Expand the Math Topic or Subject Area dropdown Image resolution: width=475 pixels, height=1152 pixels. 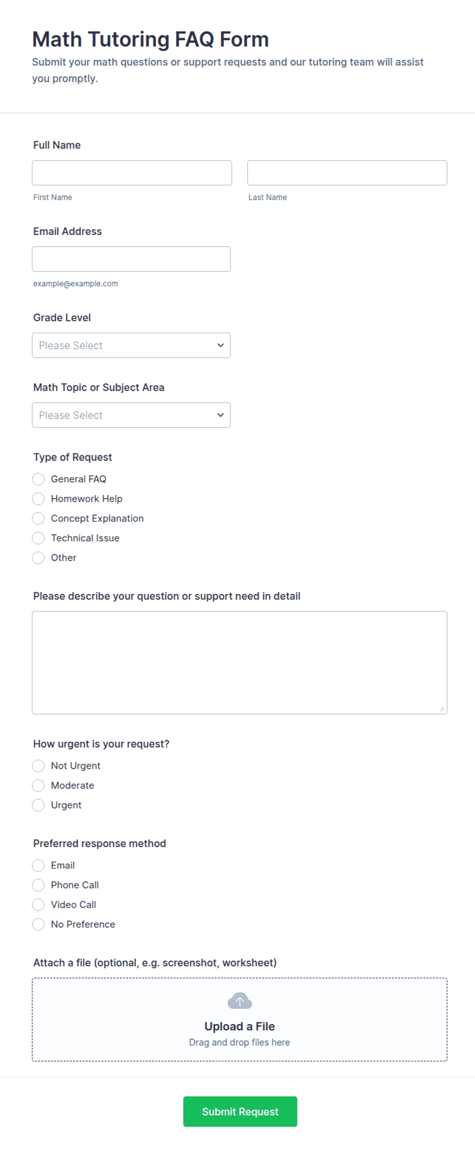(x=131, y=415)
